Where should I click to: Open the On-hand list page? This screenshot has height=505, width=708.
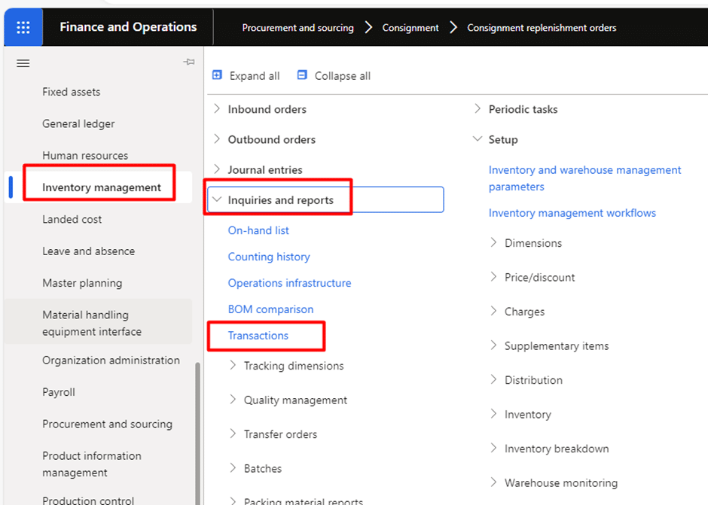click(258, 230)
